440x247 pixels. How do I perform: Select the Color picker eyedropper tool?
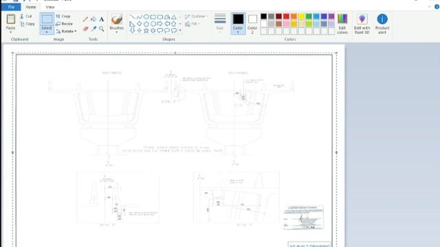(x=93, y=29)
